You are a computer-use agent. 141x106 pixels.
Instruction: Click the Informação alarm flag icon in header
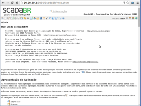click(x=51, y=11)
